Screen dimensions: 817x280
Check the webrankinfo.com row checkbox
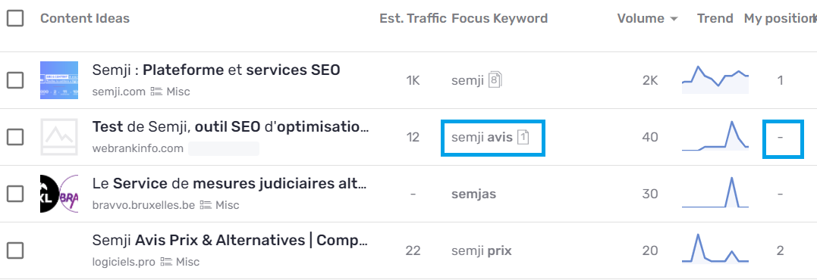pyautogui.click(x=15, y=137)
